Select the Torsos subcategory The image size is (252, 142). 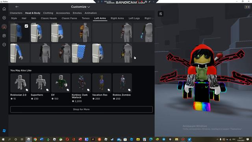pos(85,18)
